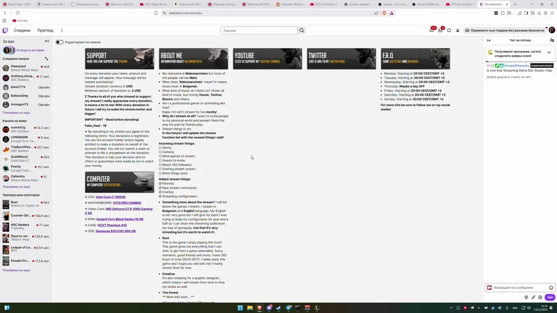The height and width of the screenshot is (313, 557).
Task: Bookmark this page icon in address bar
Action: [156, 13]
